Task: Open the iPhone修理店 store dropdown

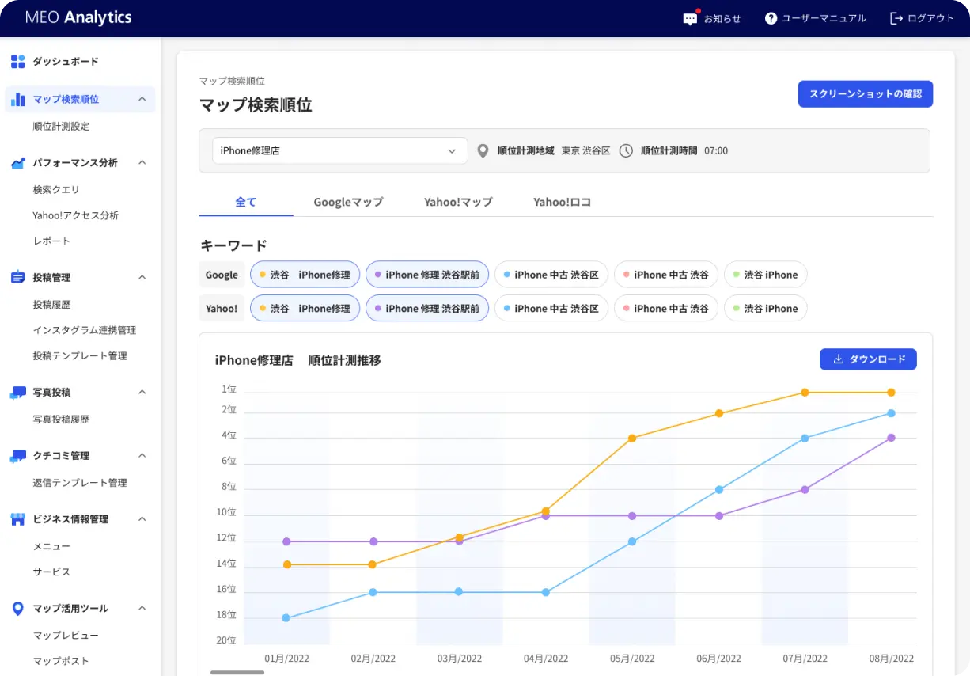Action: [x=339, y=150]
